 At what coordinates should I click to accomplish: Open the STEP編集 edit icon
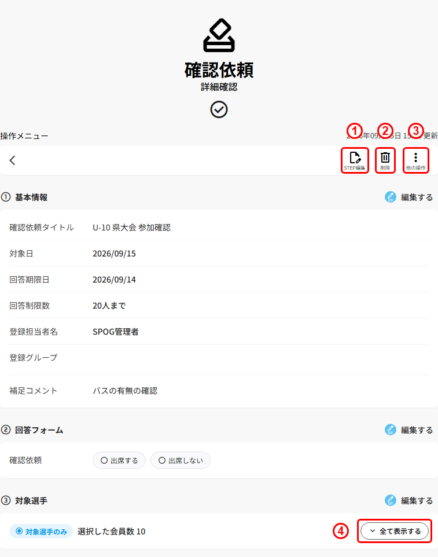click(355, 160)
